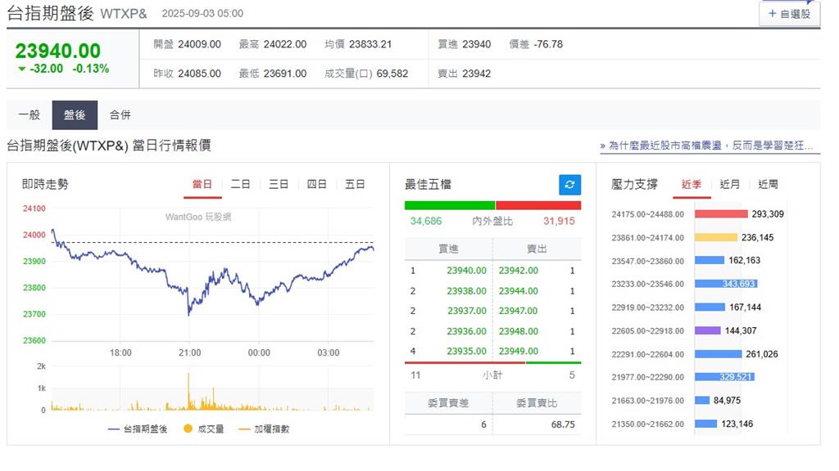Click bid price 23935.00
This screenshot has height=471, width=839.
click(x=466, y=352)
